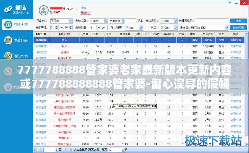
Task: Click the page number input field
Action: coord(50,149)
